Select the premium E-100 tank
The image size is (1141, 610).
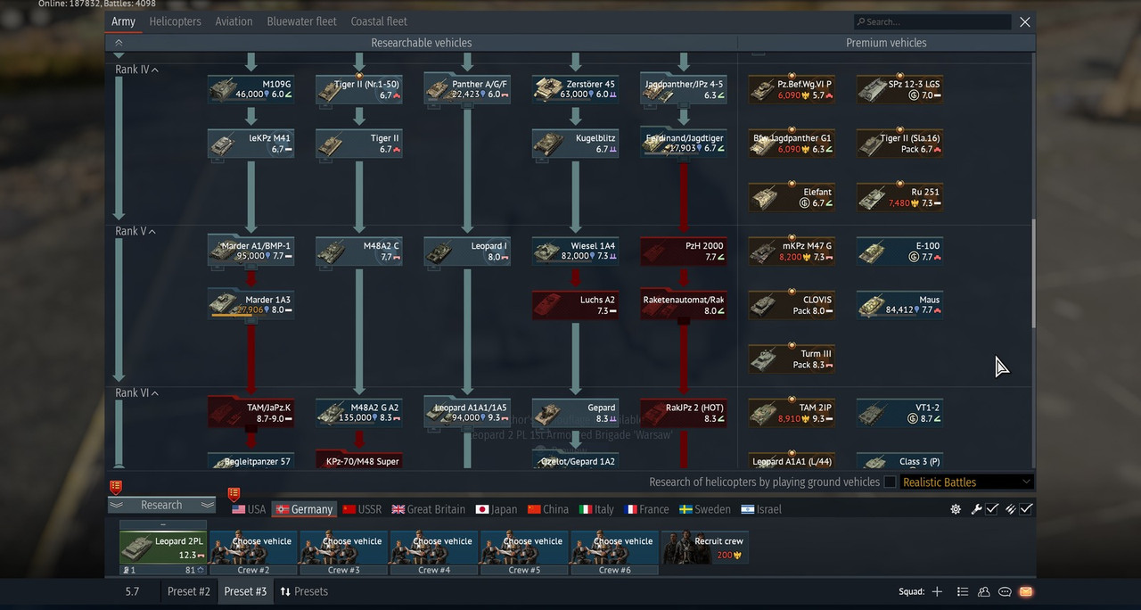899,251
